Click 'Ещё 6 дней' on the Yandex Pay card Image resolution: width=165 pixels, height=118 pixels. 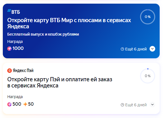[136, 105]
